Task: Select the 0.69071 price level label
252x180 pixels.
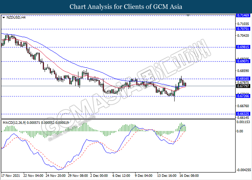Action: click(x=243, y=61)
